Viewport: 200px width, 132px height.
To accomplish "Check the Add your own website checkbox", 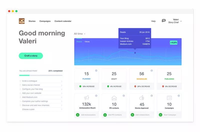I will 20,93.
